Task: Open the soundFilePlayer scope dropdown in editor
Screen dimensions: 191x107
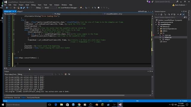Action: 29,14
